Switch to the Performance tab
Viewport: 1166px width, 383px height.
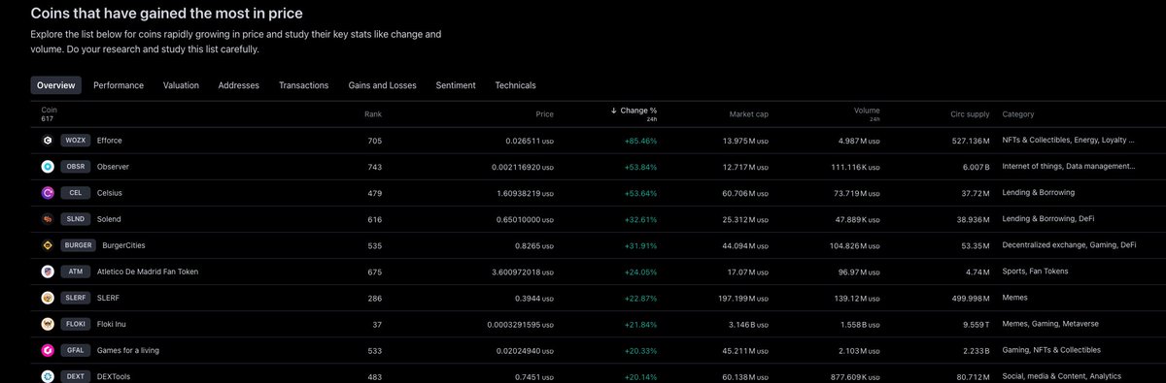tap(119, 85)
